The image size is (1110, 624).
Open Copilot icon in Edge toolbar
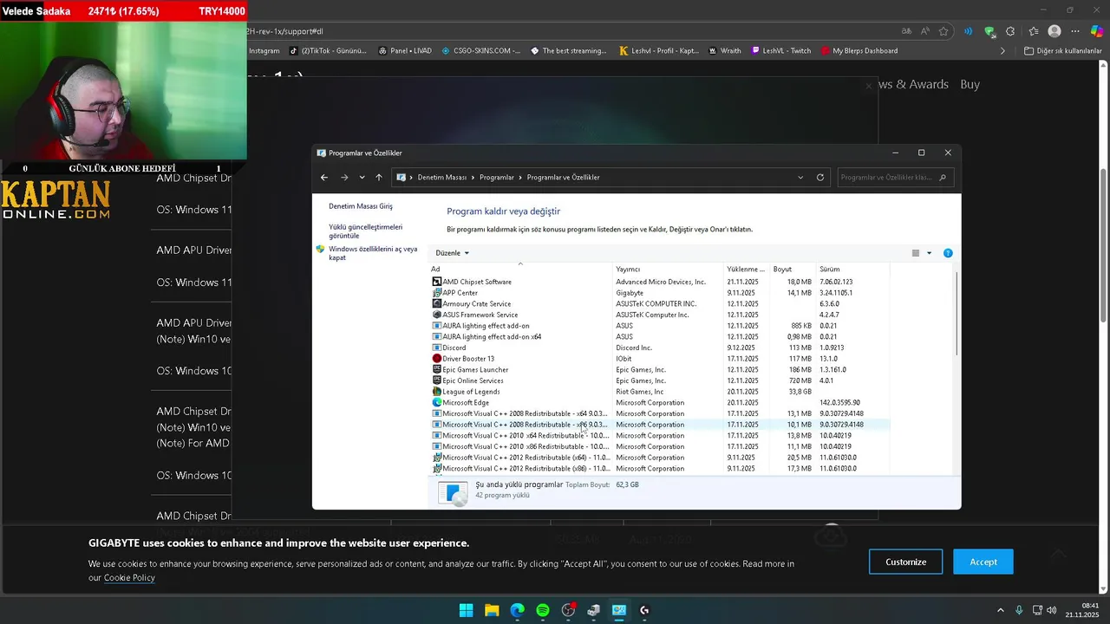pos(1097,31)
